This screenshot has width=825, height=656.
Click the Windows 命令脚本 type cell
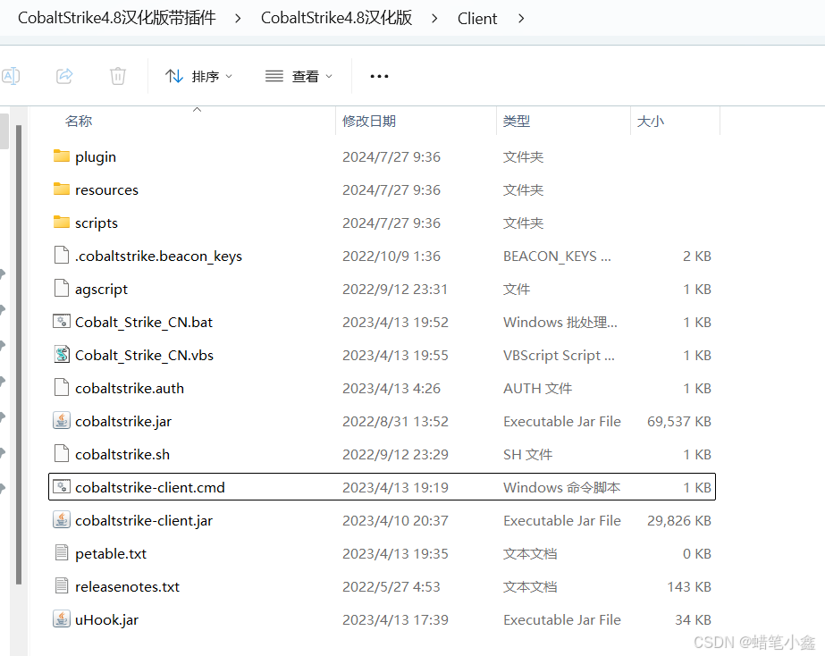(561, 488)
